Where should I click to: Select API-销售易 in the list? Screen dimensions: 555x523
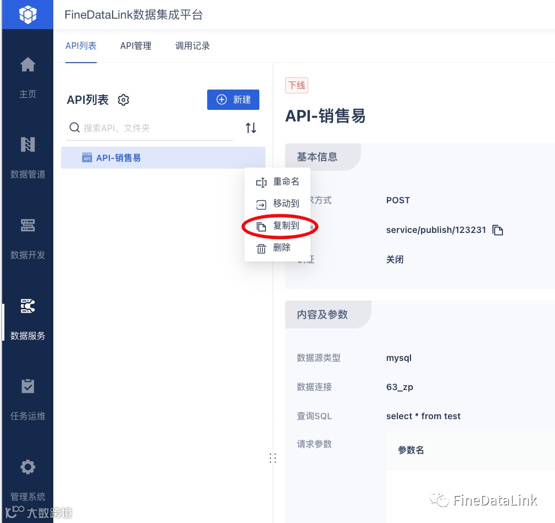tap(163, 158)
